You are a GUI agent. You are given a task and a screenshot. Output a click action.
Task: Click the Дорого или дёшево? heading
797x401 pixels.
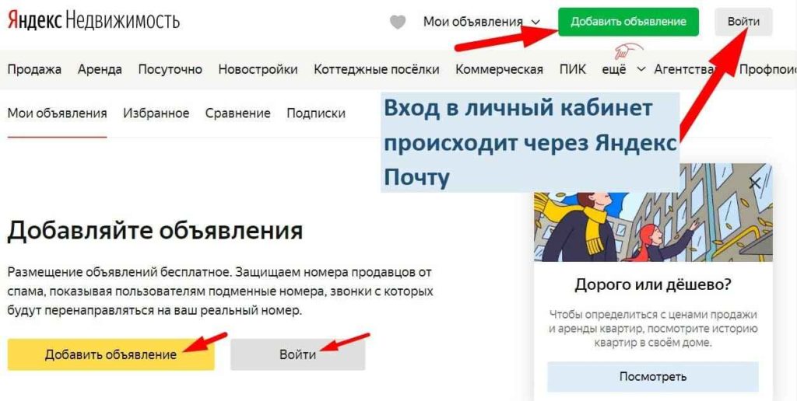click(x=653, y=284)
